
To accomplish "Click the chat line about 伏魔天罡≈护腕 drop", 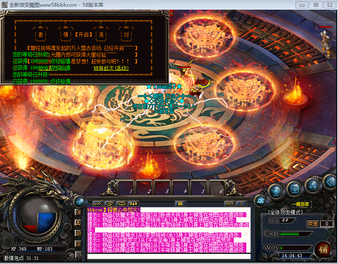I will (x=166, y=245).
